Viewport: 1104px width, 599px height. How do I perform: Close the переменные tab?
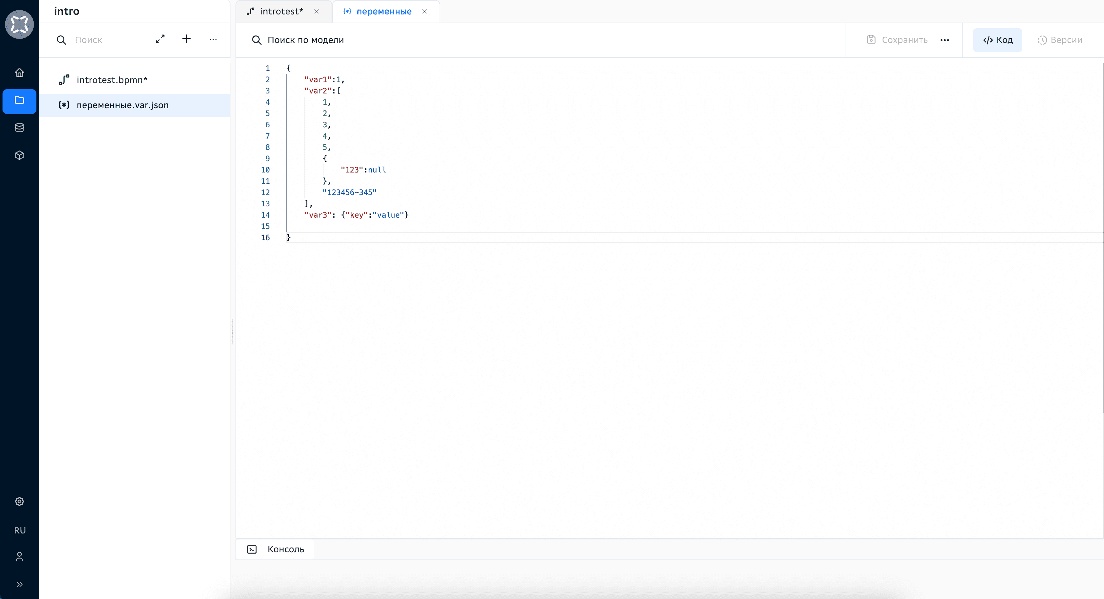[425, 12]
